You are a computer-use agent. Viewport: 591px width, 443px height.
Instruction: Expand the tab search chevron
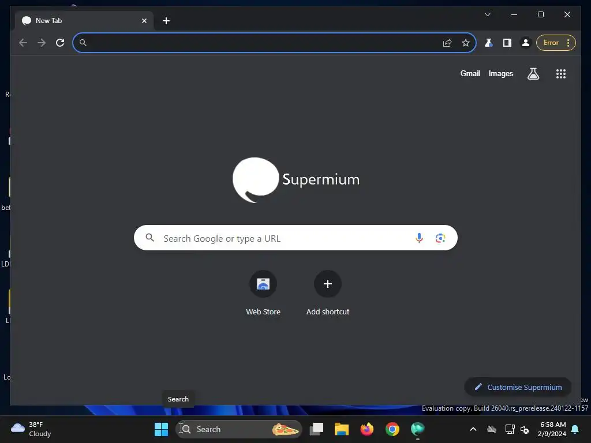[x=487, y=14]
